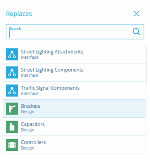Click the Design label under Capacitors
The image size is (150, 160).
click(x=28, y=130)
